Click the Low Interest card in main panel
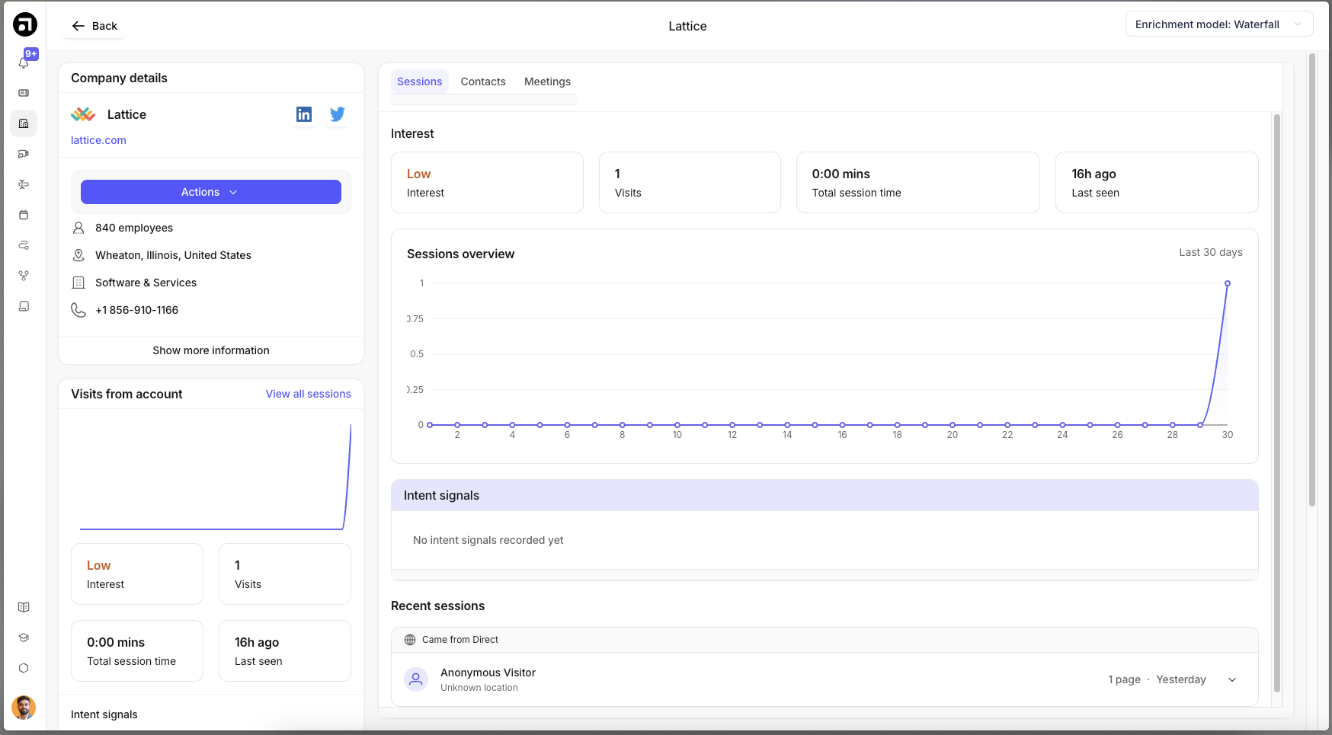Image resolution: width=1332 pixels, height=735 pixels. (487, 183)
